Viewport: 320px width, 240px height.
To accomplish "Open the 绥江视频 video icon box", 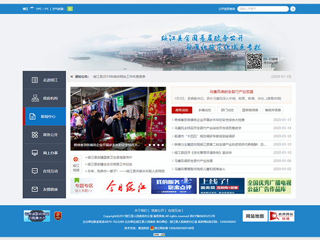I will pos(76,164).
